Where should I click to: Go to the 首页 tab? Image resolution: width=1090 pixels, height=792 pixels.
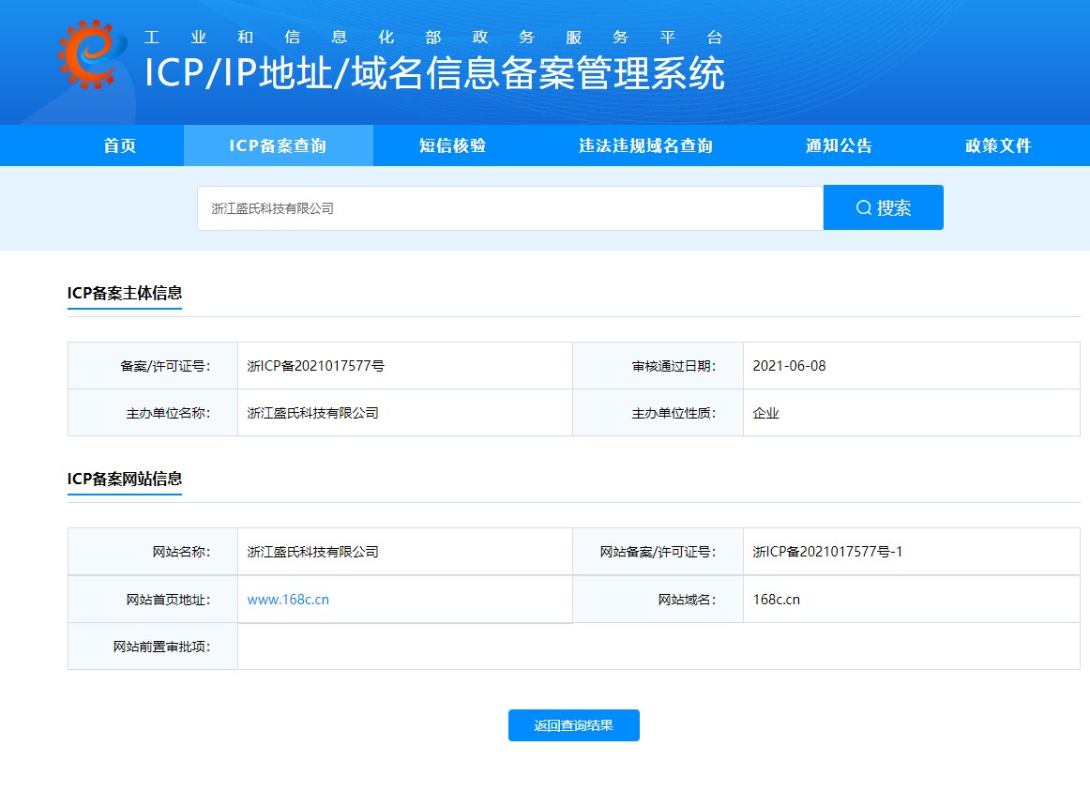coord(120,145)
